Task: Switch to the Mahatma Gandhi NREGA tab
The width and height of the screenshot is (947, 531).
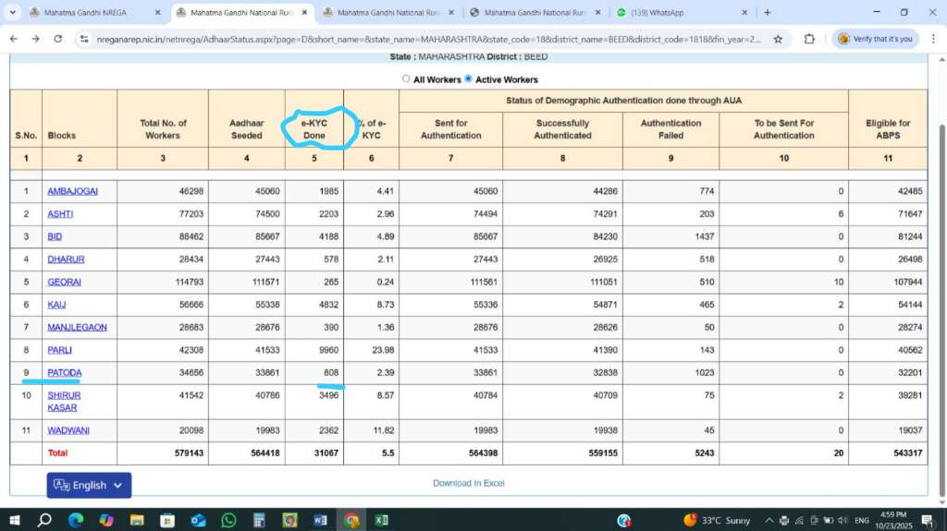Action: (94, 12)
